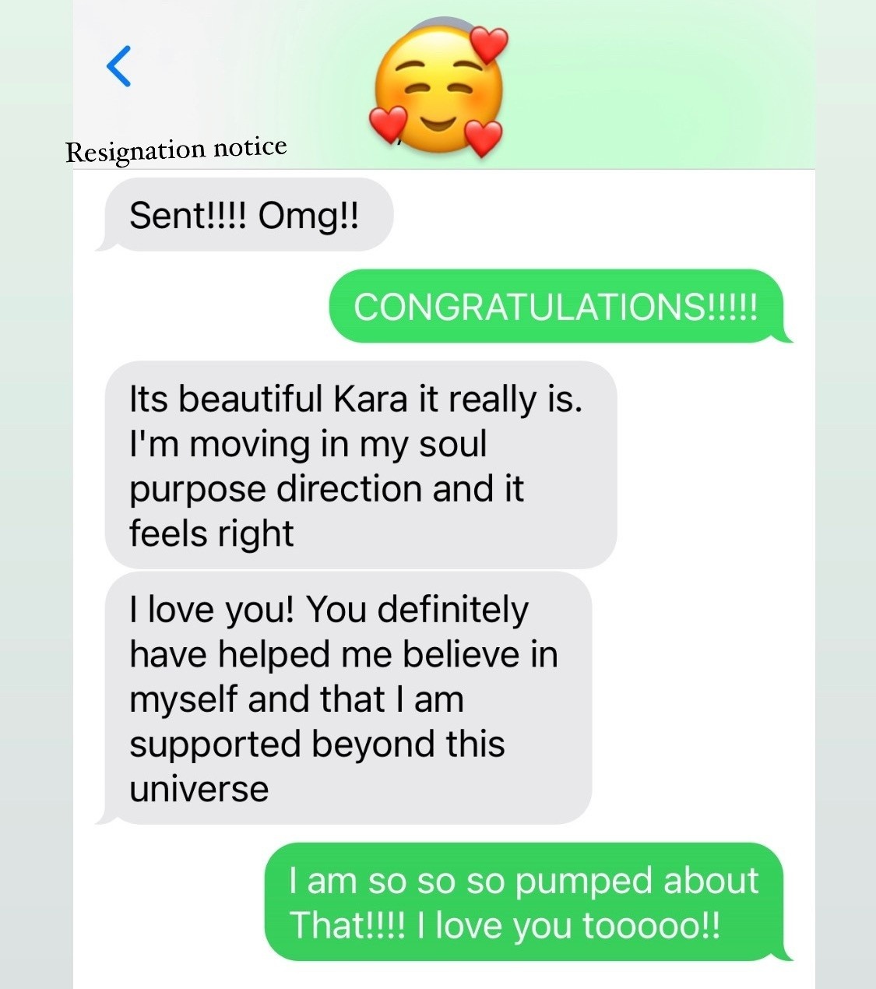Viewport: 876px width, 989px height.
Task: Click the name "Kara" in the message
Action: click(371, 399)
